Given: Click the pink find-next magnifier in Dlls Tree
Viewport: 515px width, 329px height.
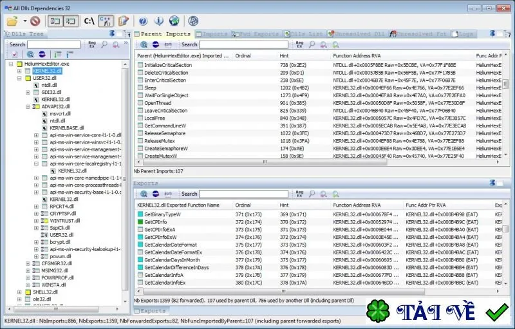Looking at the screenshot, I should tap(116, 44).
